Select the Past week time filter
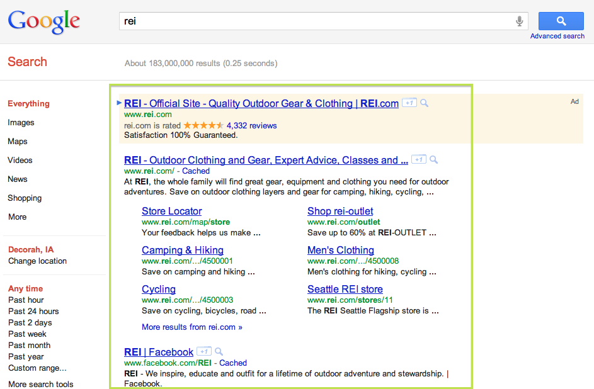The height and width of the screenshot is (389, 594). (x=27, y=334)
